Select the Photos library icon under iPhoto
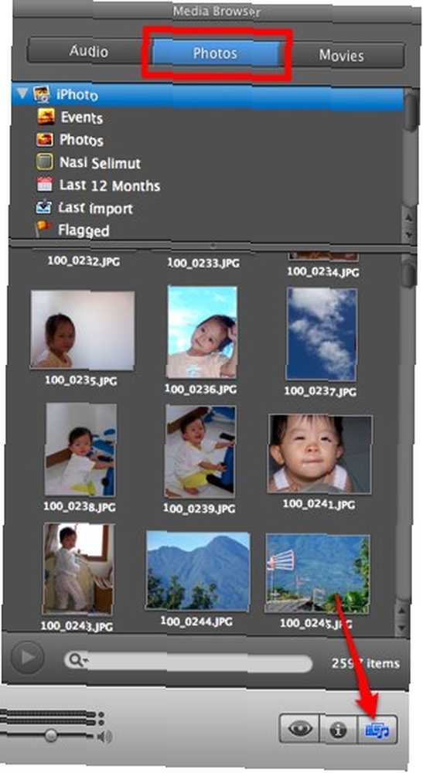 pyautogui.click(x=45, y=139)
